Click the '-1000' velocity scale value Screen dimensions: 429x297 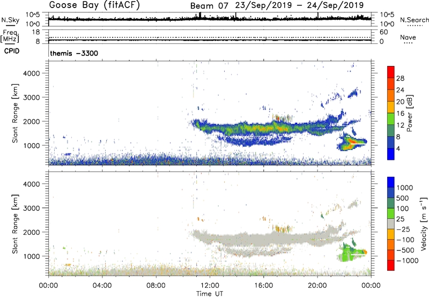pos(408,261)
